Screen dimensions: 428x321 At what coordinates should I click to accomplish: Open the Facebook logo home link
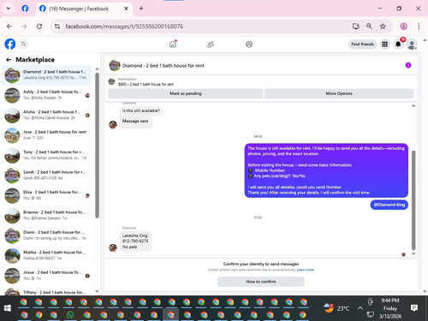tap(10, 45)
